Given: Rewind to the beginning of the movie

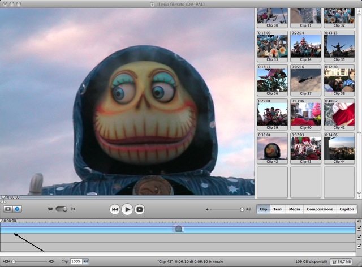Looking at the screenshot, I should point(115,209).
